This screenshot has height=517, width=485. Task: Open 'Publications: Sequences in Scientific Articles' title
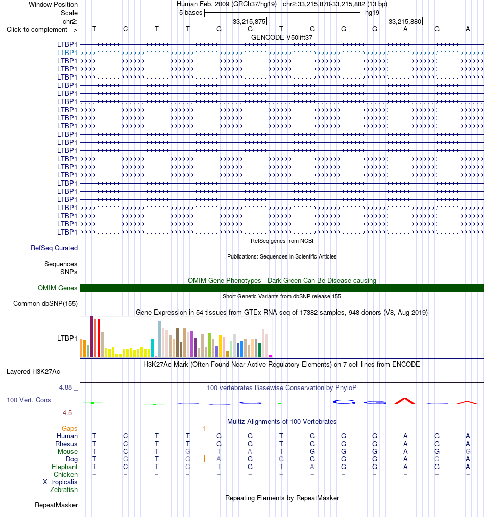(x=282, y=256)
